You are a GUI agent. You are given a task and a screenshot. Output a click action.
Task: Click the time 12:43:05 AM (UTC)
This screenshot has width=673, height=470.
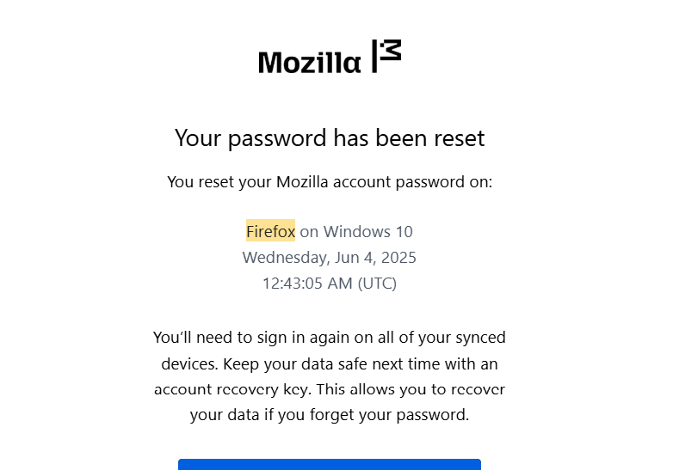click(x=330, y=284)
